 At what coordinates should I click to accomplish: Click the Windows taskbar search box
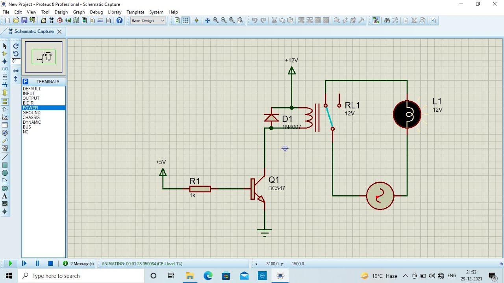point(82,276)
